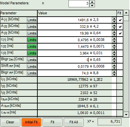130x127 pixels.
Task: Click the Bkgr Dec value field
Action: coord(75,60)
